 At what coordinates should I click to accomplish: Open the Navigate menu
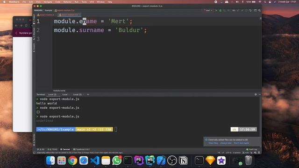coord(48,2)
